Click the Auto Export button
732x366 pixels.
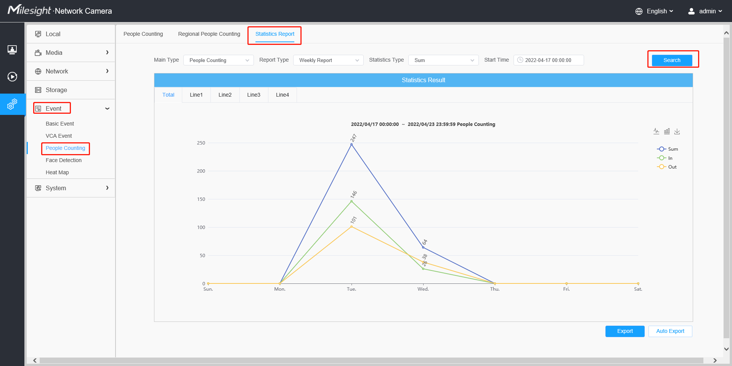[670, 331]
